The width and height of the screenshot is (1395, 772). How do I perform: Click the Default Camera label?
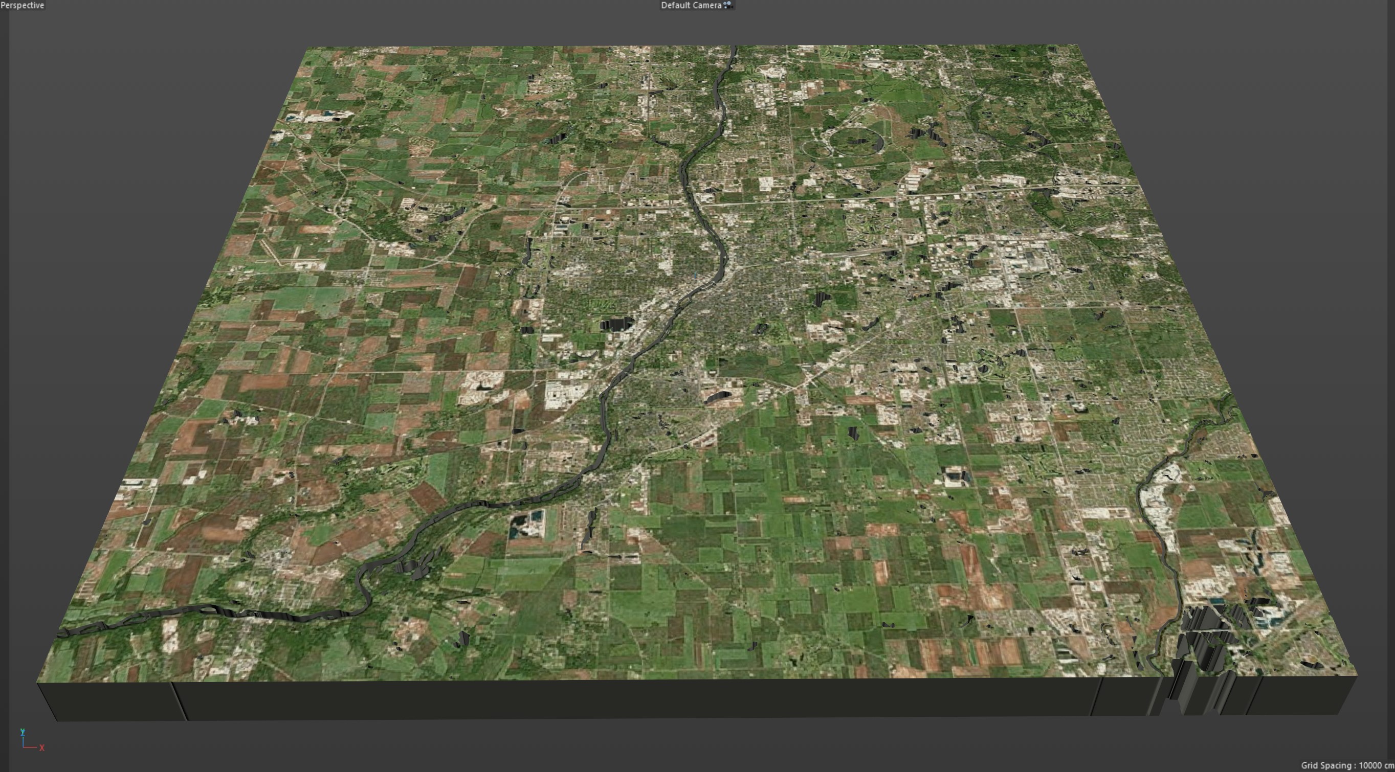pyautogui.click(x=691, y=5)
